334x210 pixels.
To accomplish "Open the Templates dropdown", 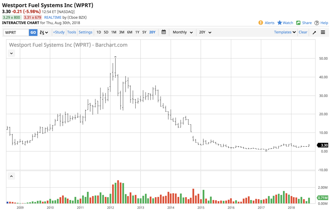I will tap(284, 32).
